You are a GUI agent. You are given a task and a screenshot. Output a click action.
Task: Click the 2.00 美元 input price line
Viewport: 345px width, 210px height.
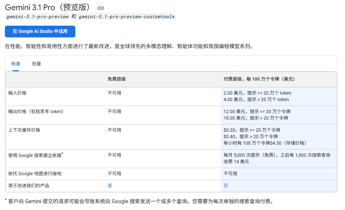click(257, 93)
